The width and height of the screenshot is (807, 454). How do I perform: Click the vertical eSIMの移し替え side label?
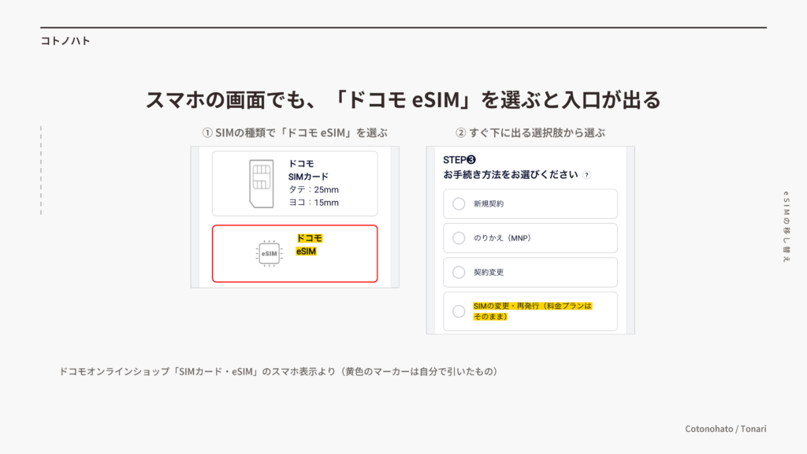pos(786,227)
